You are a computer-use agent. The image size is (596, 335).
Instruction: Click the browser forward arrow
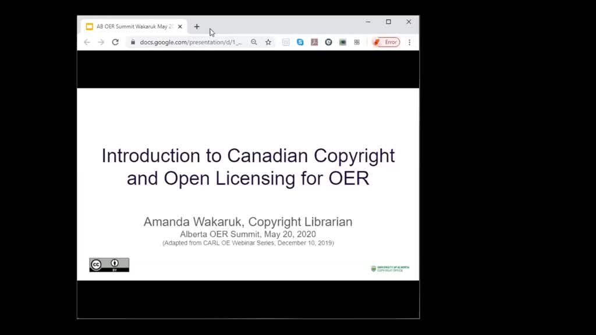tap(101, 42)
